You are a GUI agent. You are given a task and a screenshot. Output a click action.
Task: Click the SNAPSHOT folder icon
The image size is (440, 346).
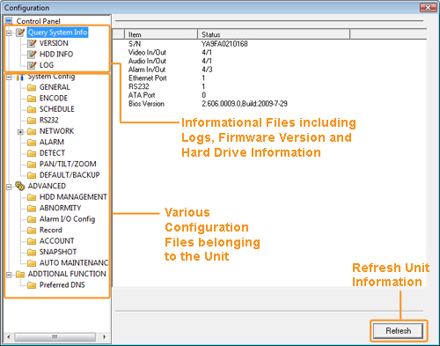click(32, 252)
